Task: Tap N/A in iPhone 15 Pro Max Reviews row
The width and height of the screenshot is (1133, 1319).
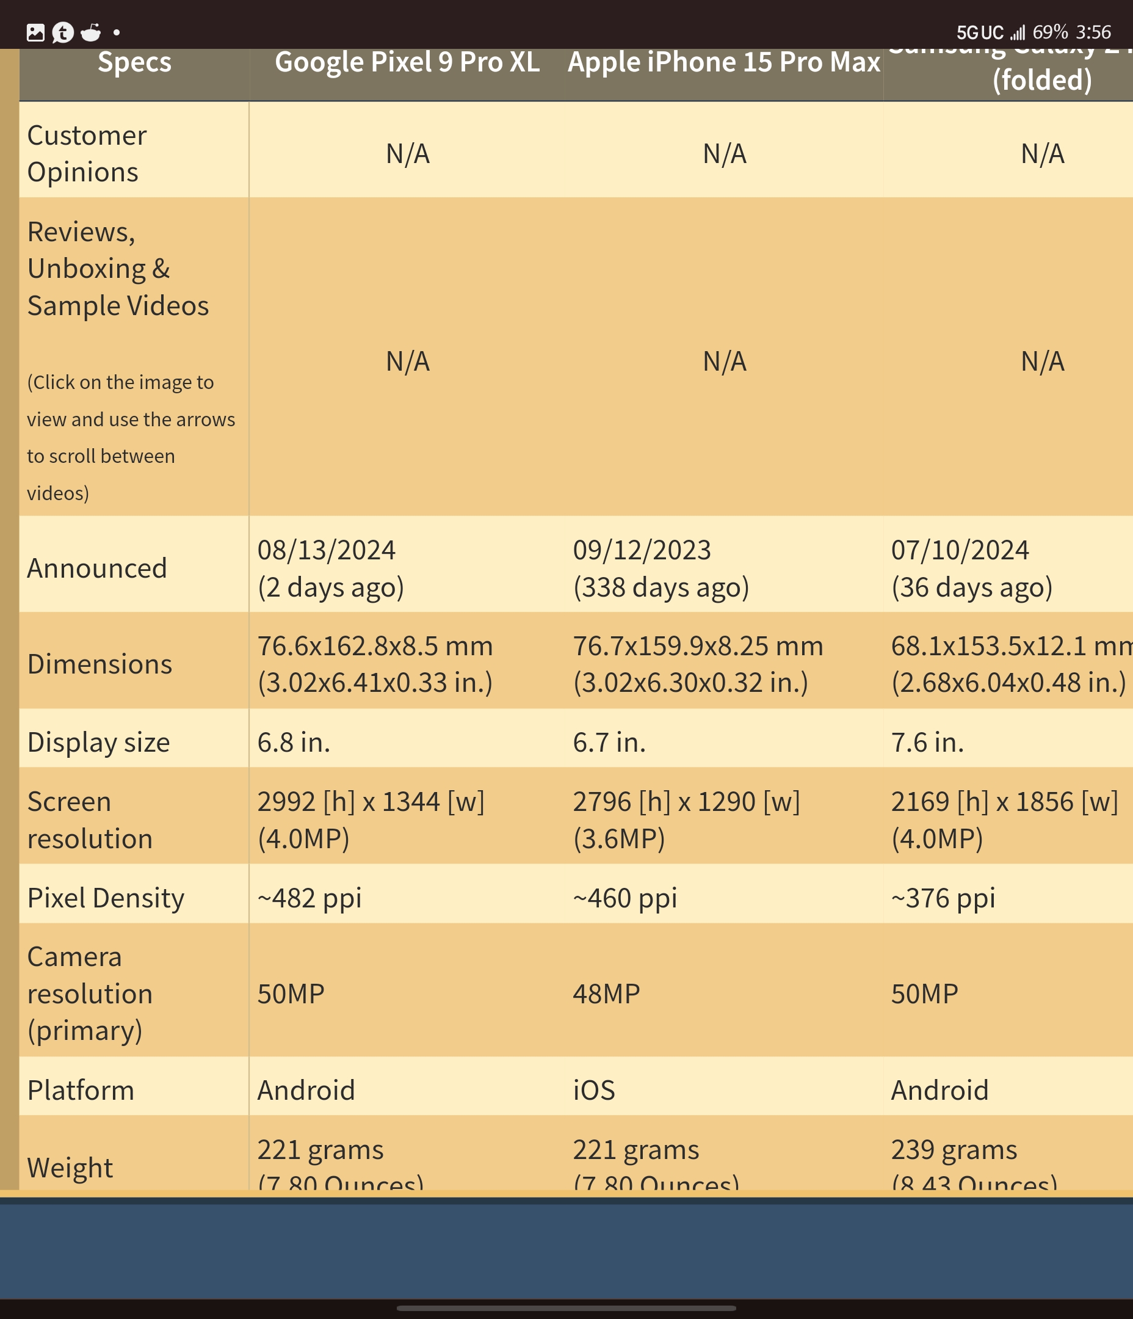Action: [725, 361]
